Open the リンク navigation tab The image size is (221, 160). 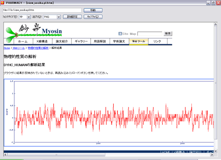click(158, 42)
